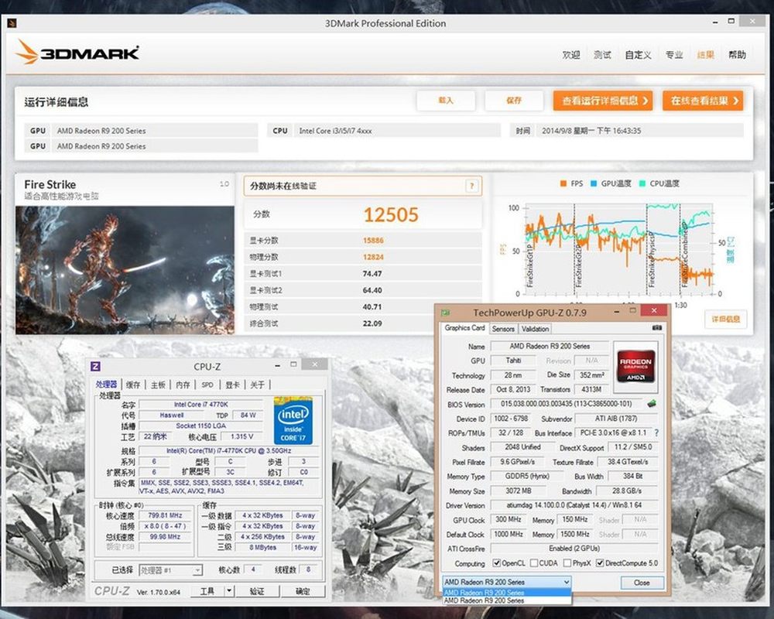Open the 自定义 tab in 3DMark
Viewport: 774px width, 619px height.
tap(638, 55)
